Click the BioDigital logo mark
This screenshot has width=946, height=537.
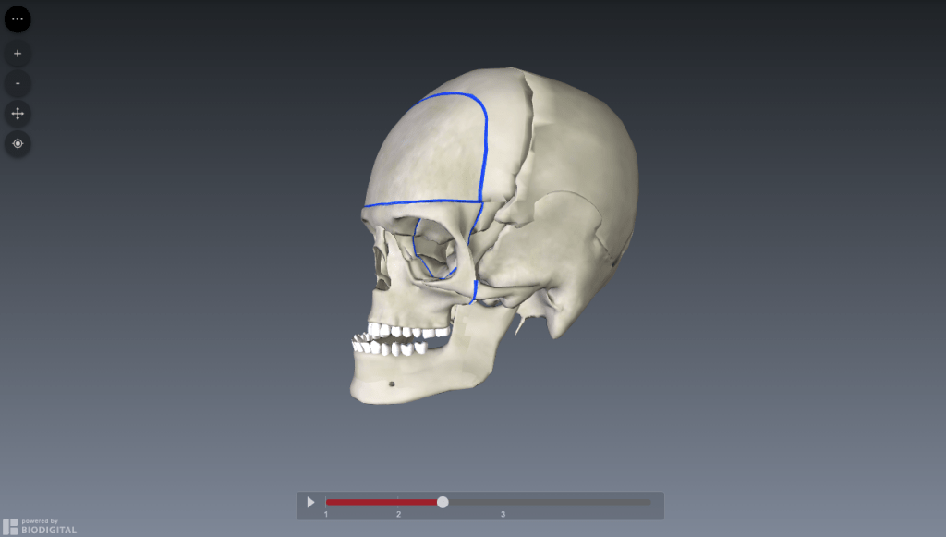tap(11, 524)
